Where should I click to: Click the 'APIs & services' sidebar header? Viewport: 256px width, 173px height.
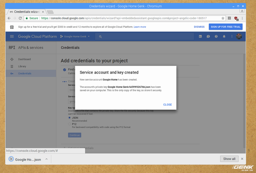[x=31, y=48]
